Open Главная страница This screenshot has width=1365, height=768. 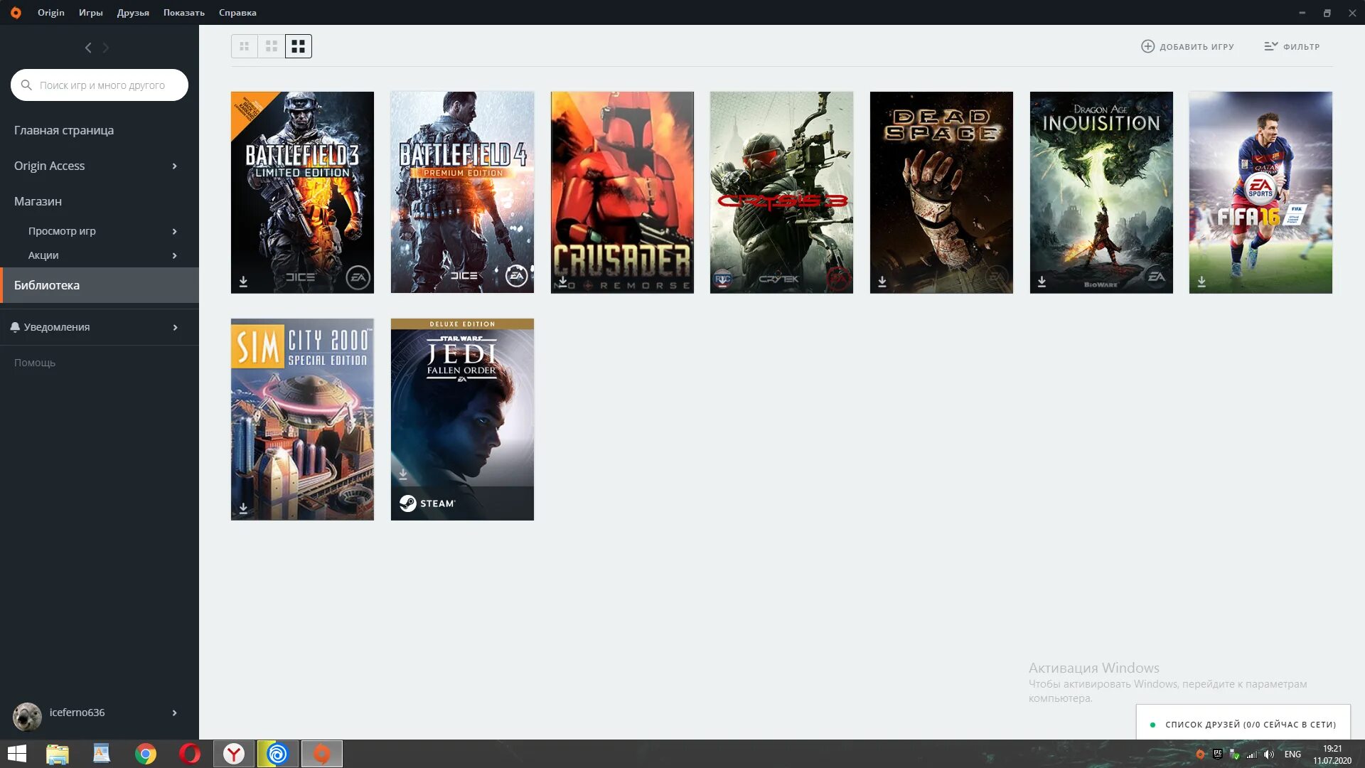pyautogui.click(x=64, y=130)
